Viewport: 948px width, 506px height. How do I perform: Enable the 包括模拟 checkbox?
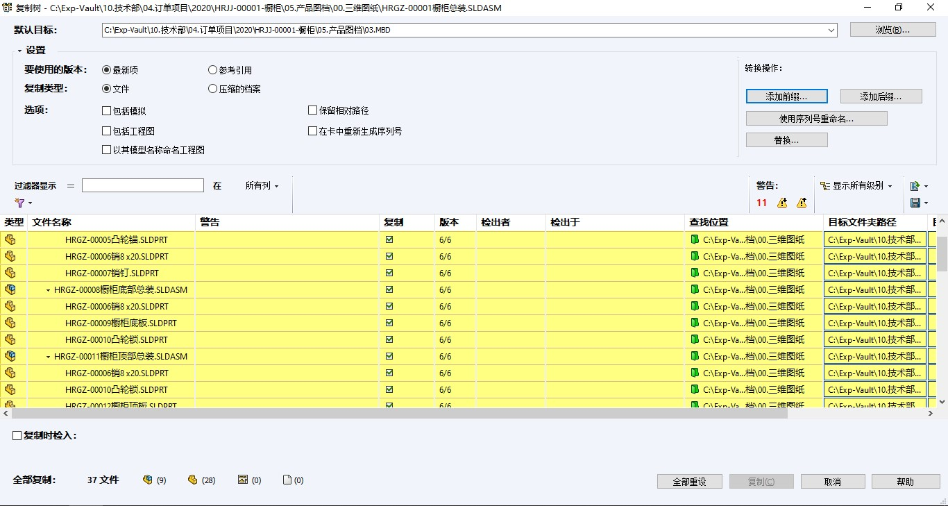click(x=107, y=110)
